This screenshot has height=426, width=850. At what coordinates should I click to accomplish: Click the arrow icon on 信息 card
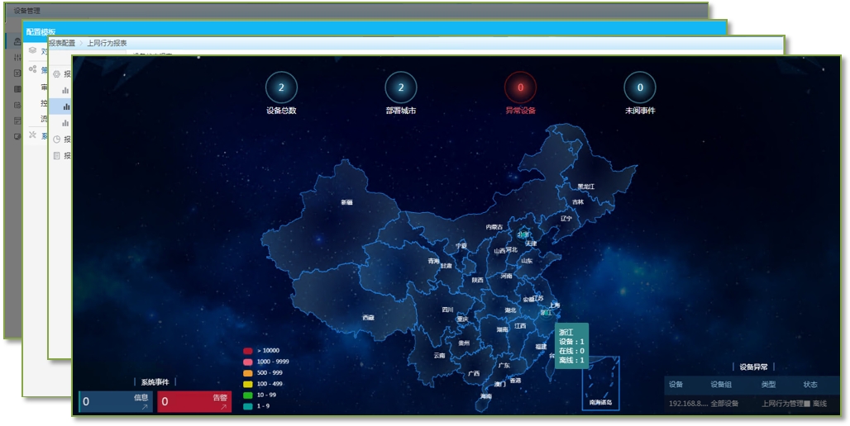pos(145,407)
